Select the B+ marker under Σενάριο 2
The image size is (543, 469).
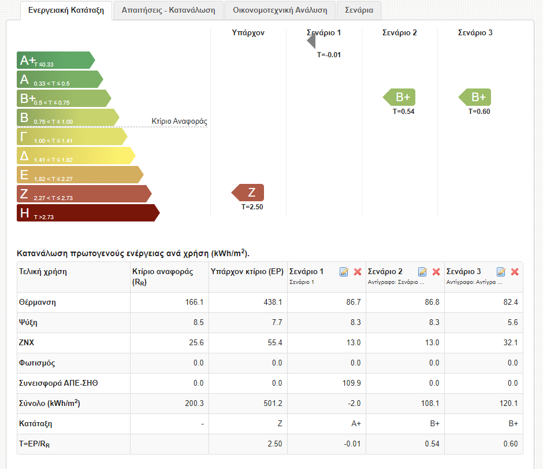pyautogui.click(x=399, y=97)
